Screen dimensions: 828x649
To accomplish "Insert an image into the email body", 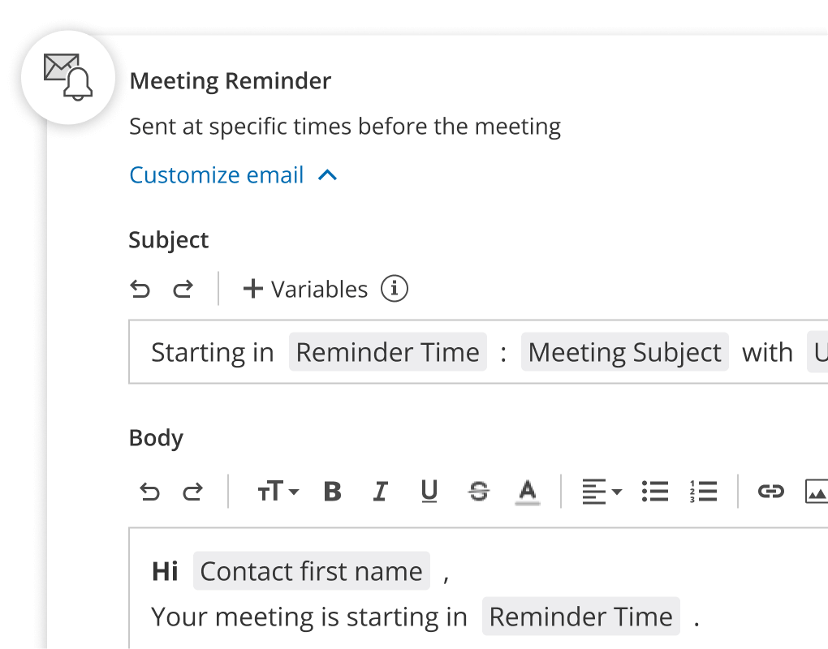I will (820, 491).
